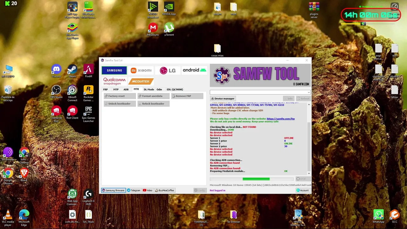Switch to the ADB tab

click(126, 89)
